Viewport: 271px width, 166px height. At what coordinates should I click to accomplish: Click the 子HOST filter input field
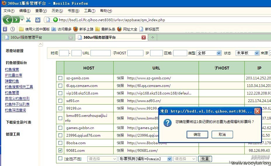click(135, 53)
